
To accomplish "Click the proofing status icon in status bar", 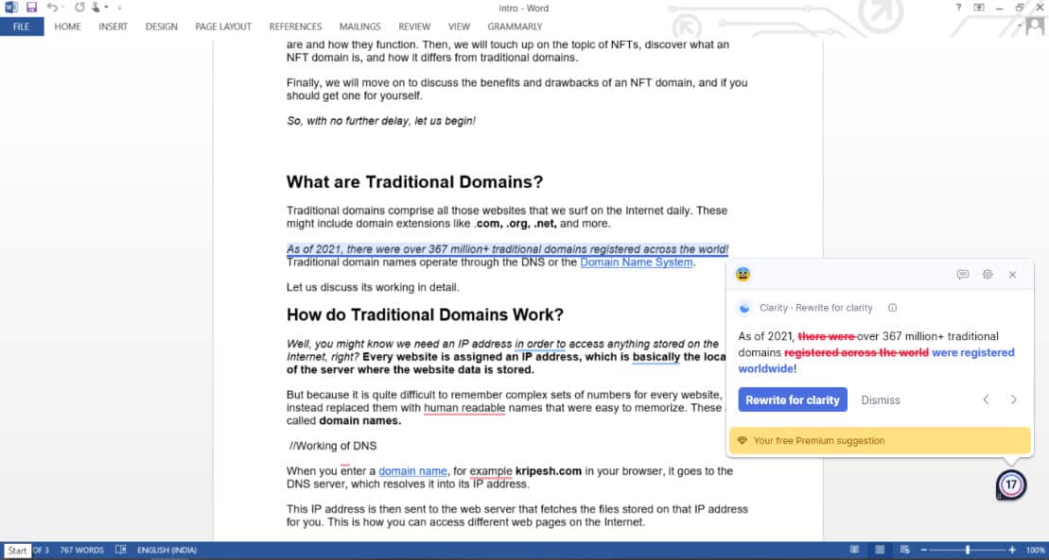I will (120, 550).
